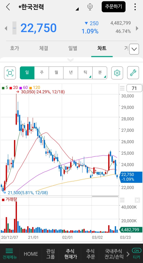Open 국내주식 잔고/손익 in bottom bar
Viewport: 143px width, 263px height.
click(114, 254)
